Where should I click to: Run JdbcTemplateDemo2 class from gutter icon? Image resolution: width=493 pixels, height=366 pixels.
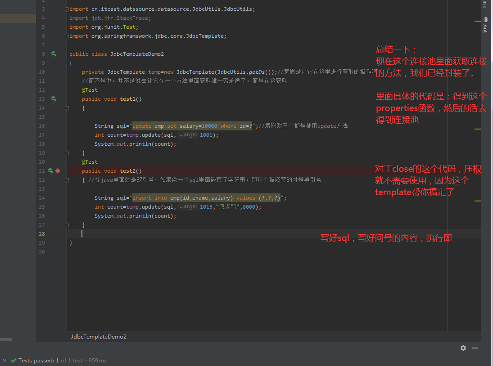point(54,54)
